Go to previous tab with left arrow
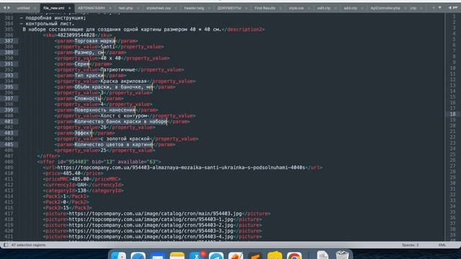This screenshot has height=259, width=461. tap(4, 8)
